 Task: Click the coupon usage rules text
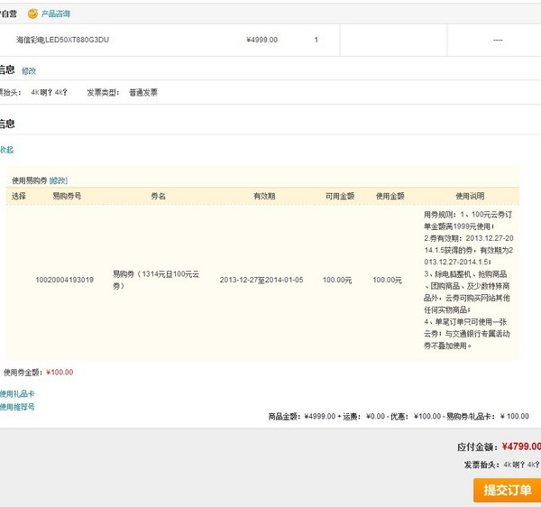click(x=469, y=280)
